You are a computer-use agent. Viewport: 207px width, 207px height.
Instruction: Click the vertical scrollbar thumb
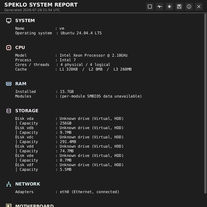point(205,103)
